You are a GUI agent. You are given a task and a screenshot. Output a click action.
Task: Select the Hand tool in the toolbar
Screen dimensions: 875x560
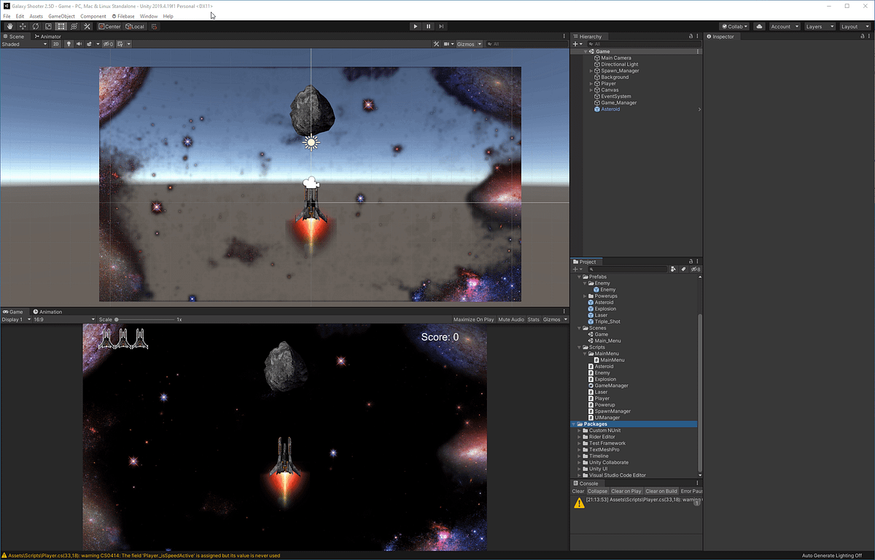pyautogui.click(x=10, y=26)
